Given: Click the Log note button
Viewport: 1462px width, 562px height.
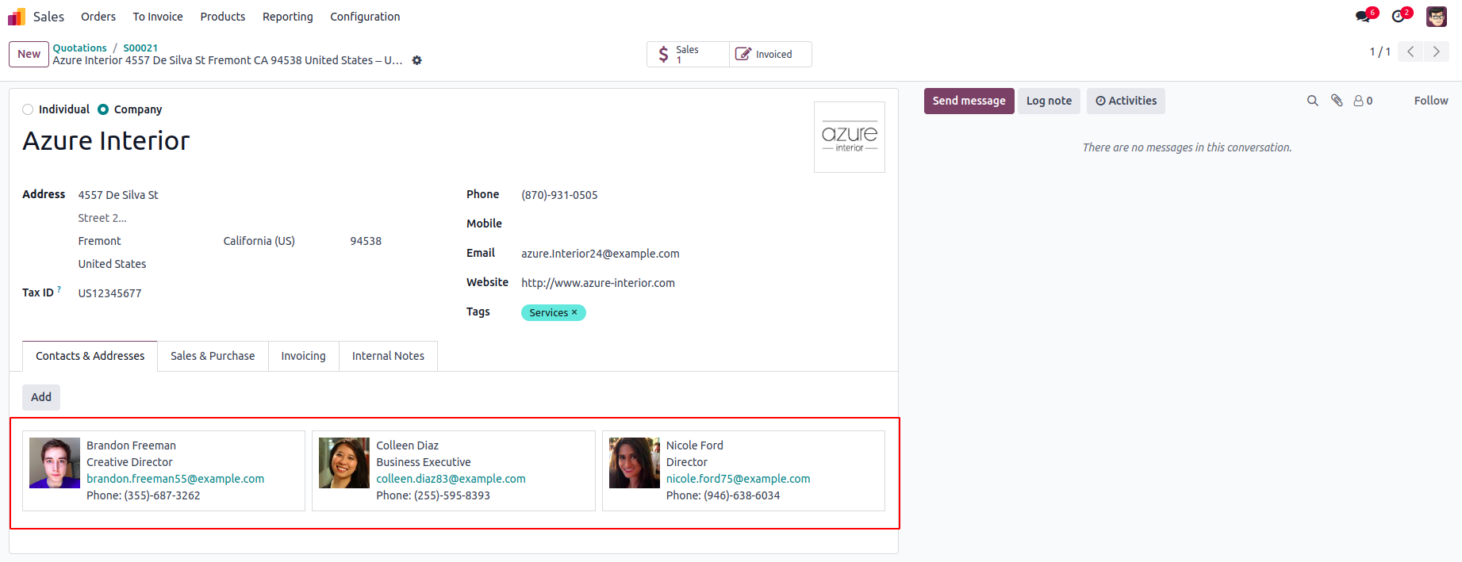Looking at the screenshot, I should (x=1049, y=101).
